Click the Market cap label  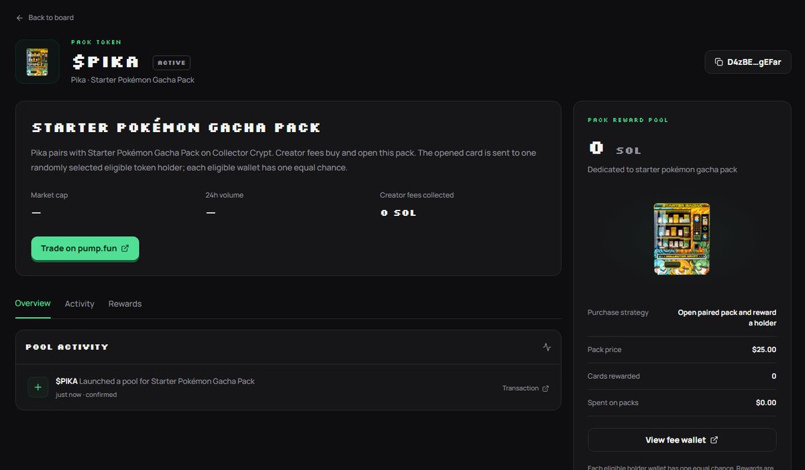pyautogui.click(x=50, y=195)
